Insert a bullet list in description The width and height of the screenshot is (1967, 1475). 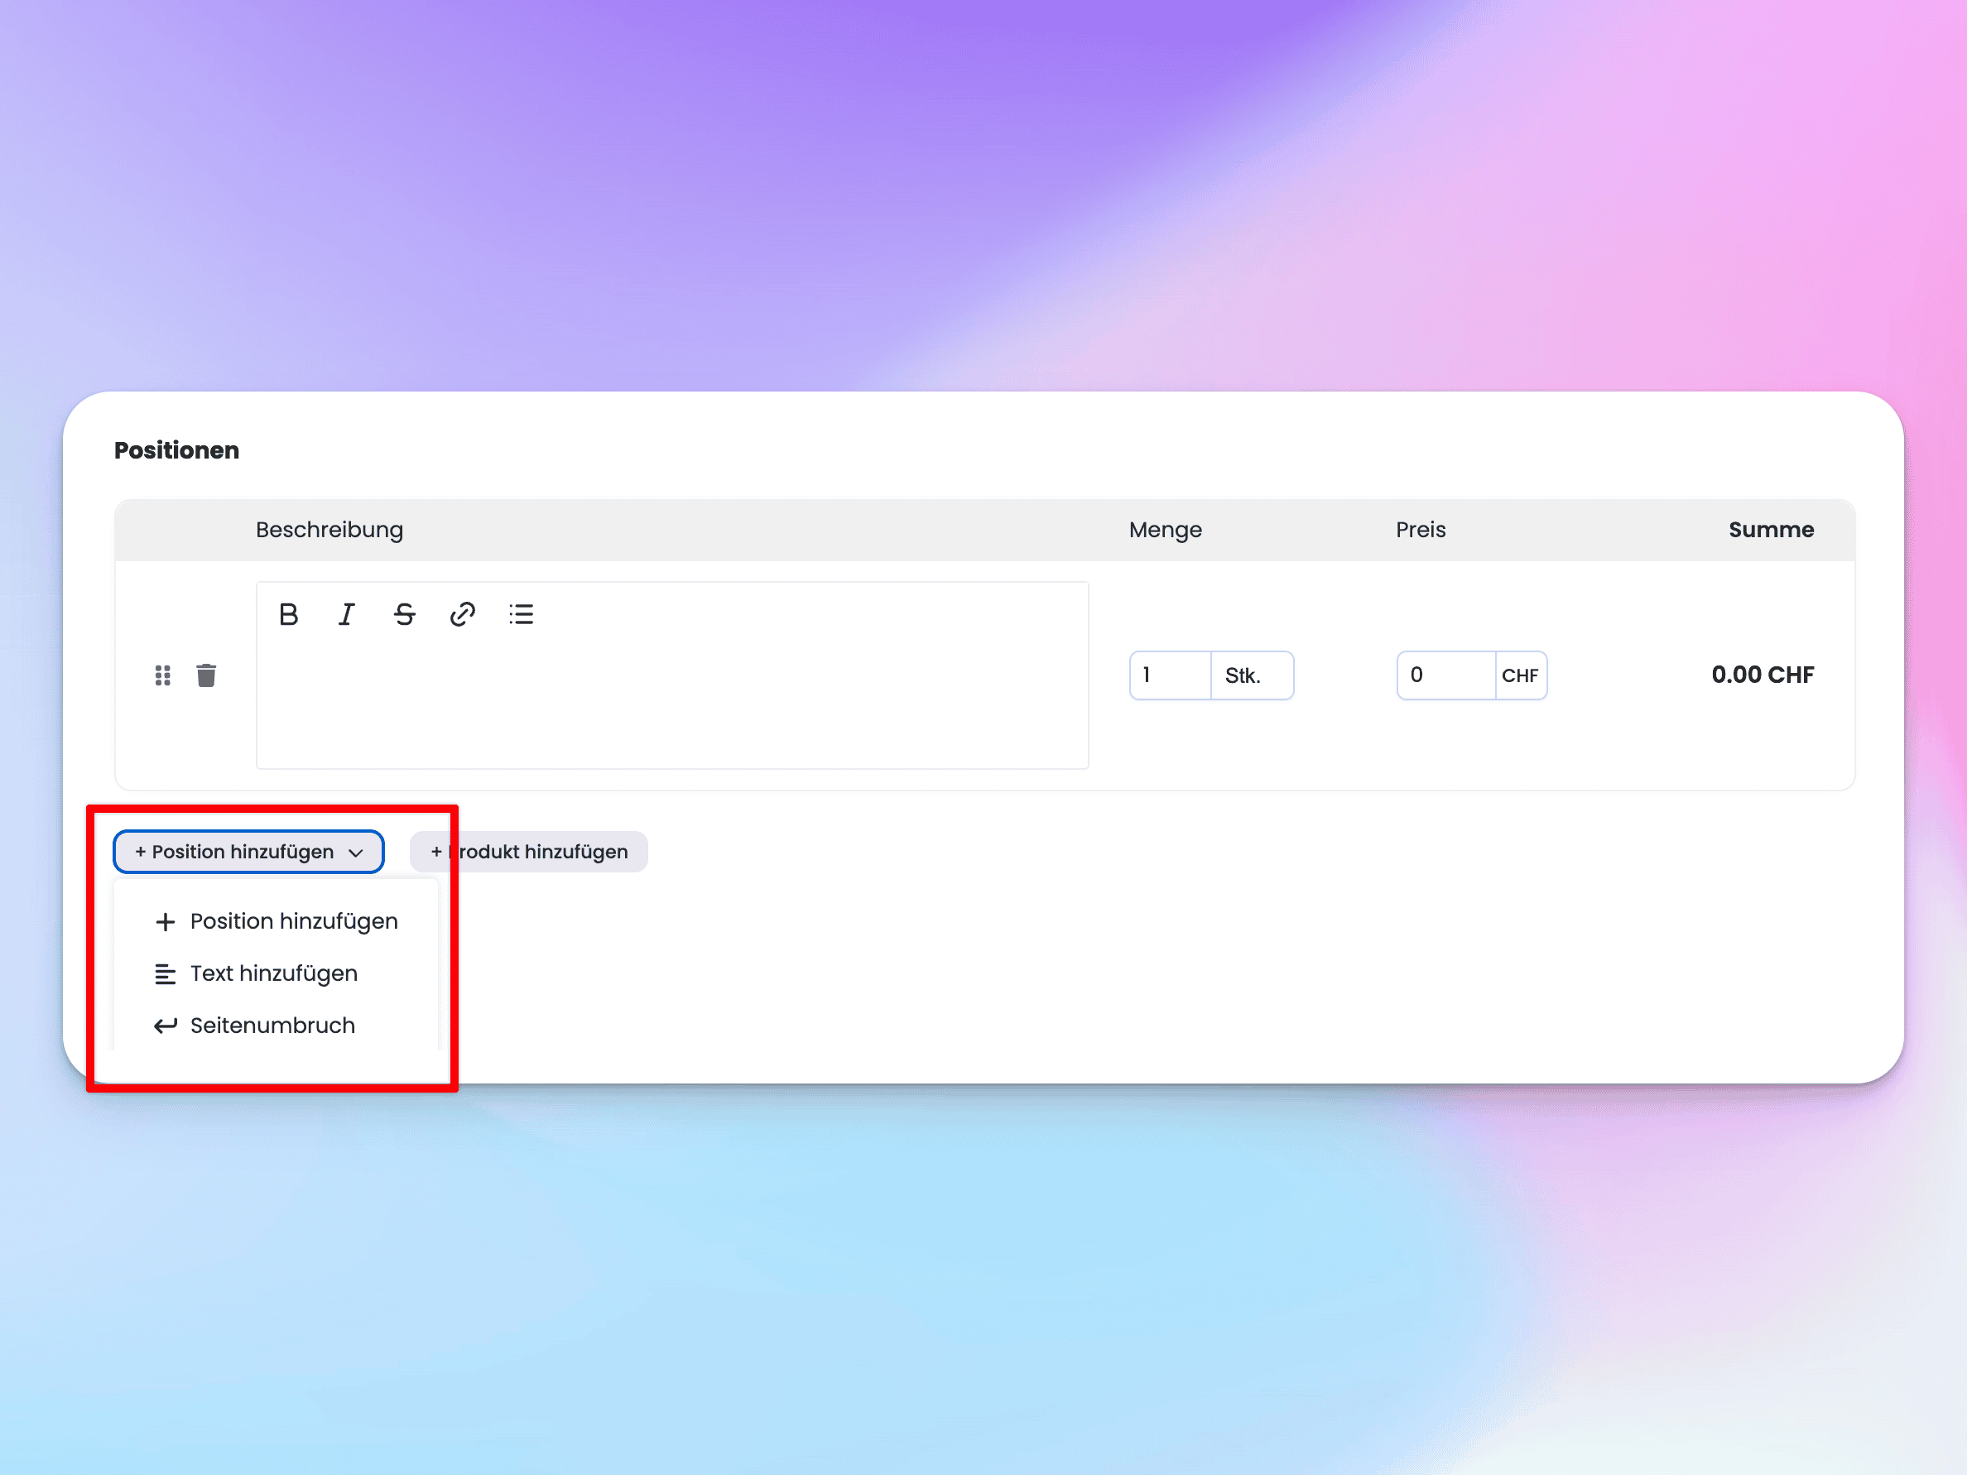click(521, 614)
